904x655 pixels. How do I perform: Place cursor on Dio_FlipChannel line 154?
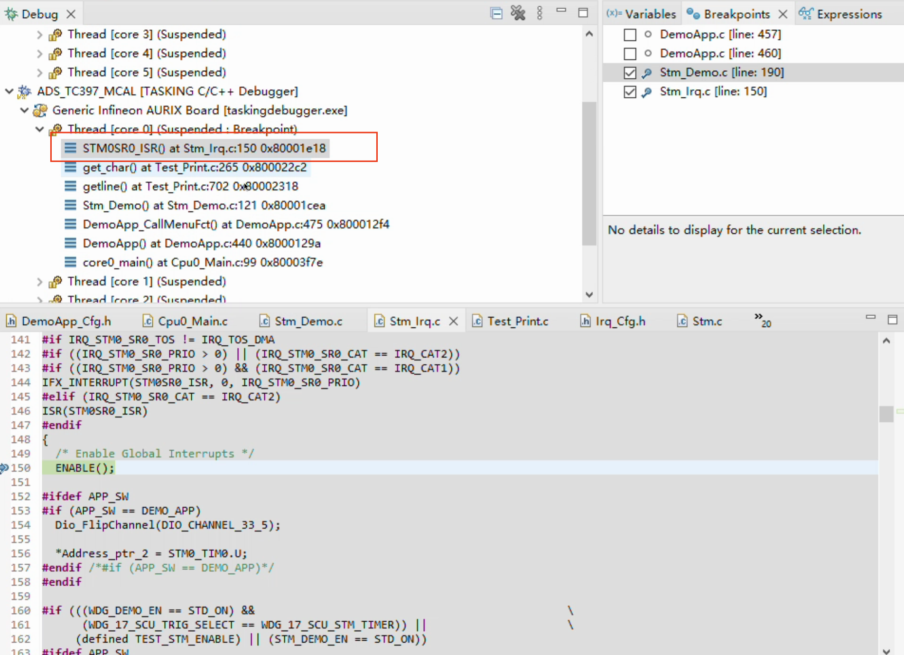[168, 525]
